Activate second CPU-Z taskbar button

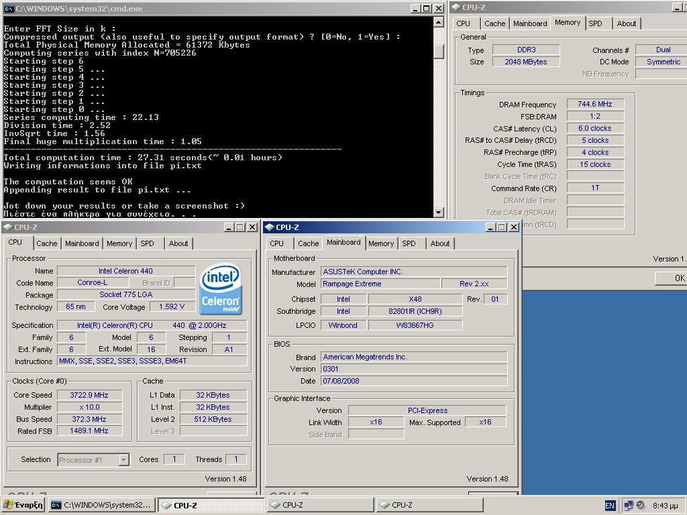point(320,505)
